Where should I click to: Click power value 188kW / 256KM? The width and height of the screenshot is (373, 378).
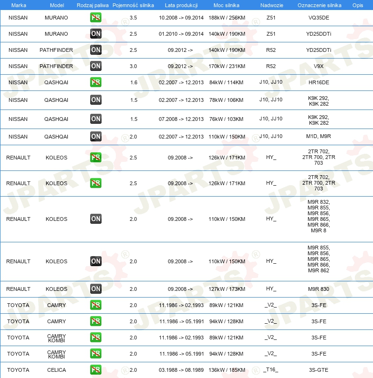[x=227, y=18]
